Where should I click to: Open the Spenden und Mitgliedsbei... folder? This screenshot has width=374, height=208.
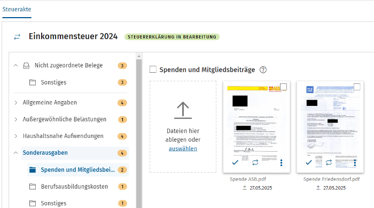coord(78,170)
